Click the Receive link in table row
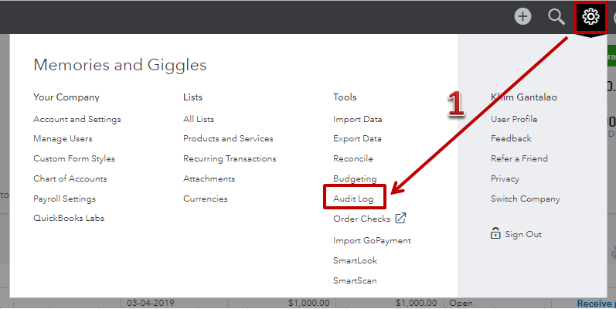 (596, 303)
